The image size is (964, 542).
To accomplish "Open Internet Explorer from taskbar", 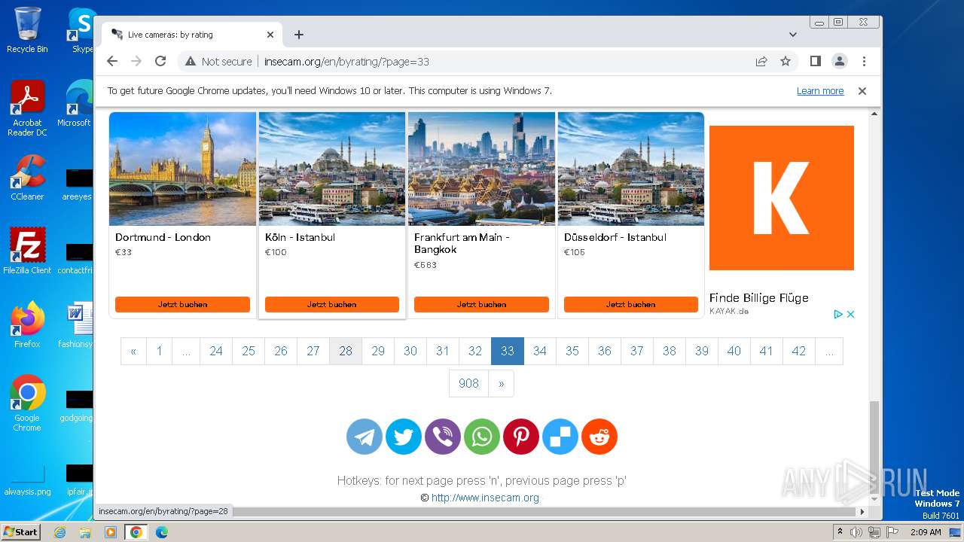I will pyautogui.click(x=60, y=532).
